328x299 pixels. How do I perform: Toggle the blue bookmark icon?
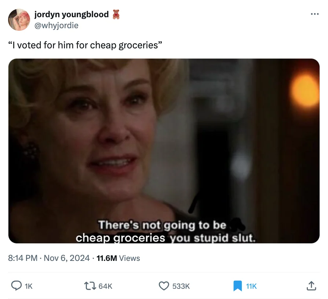click(x=237, y=286)
